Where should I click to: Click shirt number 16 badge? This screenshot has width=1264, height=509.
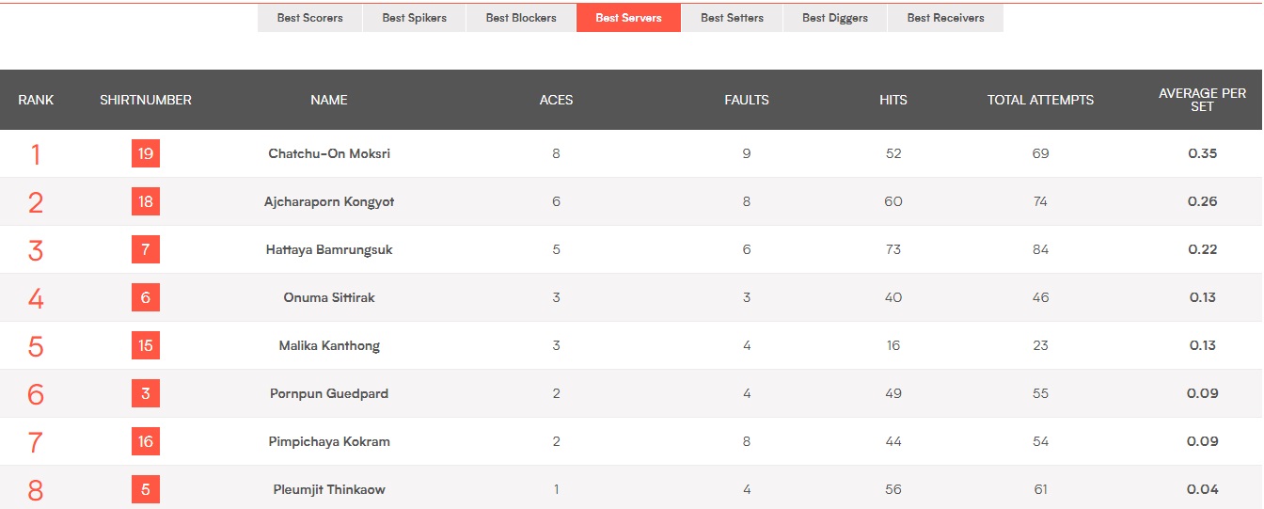(146, 441)
